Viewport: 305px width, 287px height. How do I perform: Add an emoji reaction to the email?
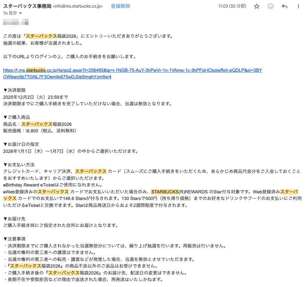[x=271, y=6]
